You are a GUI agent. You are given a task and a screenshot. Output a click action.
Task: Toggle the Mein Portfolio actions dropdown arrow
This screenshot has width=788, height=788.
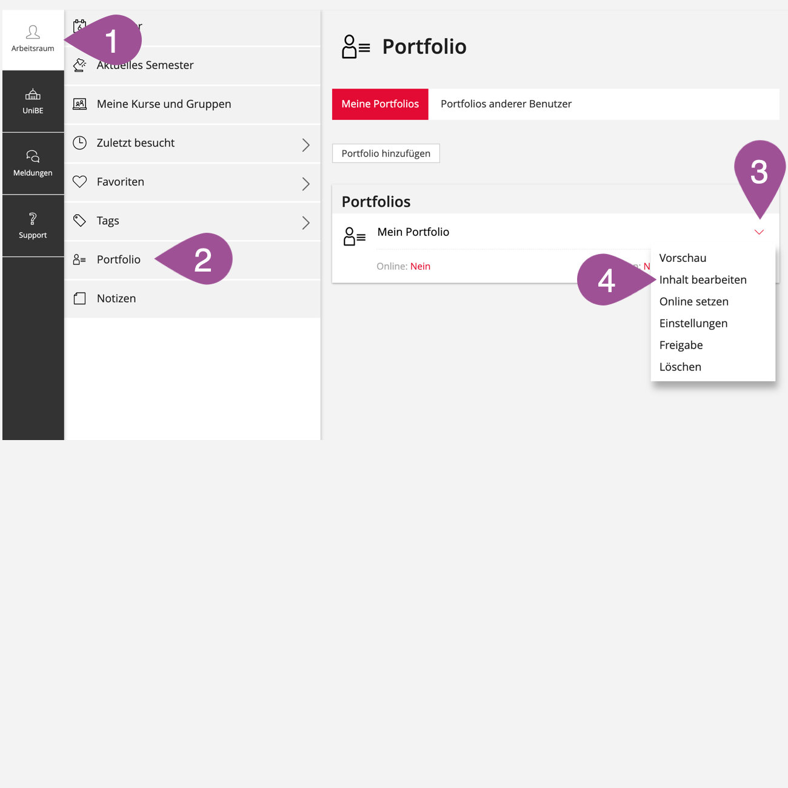tap(759, 232)
